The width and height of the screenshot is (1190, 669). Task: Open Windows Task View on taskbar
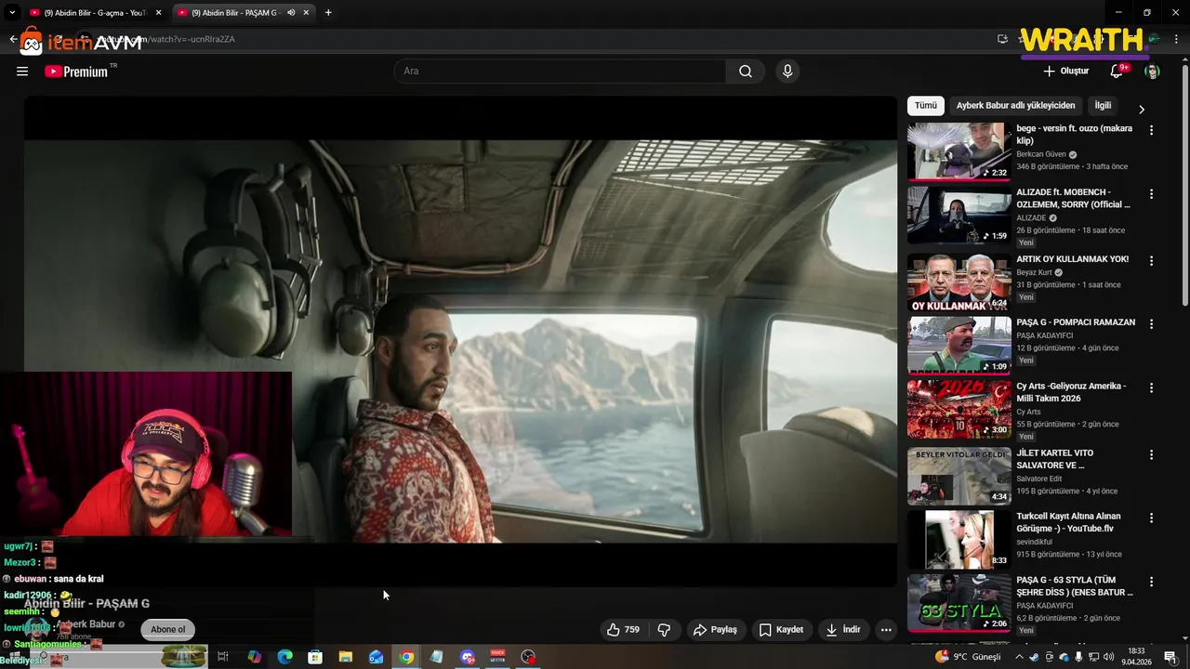pyautogui.click(x=223, y=657)
